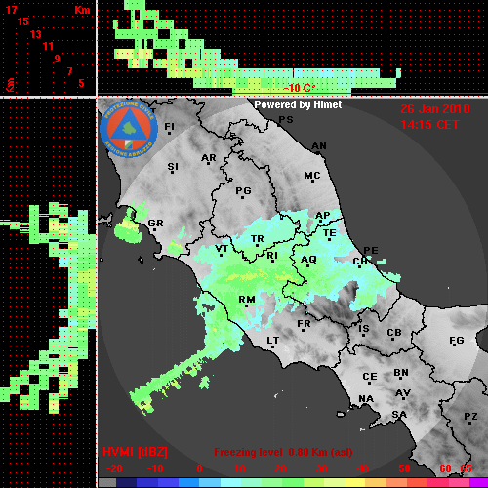Click the '-10 C°' isotherm label
This screenshot has width=488, height=488.
tap(300, 88)
